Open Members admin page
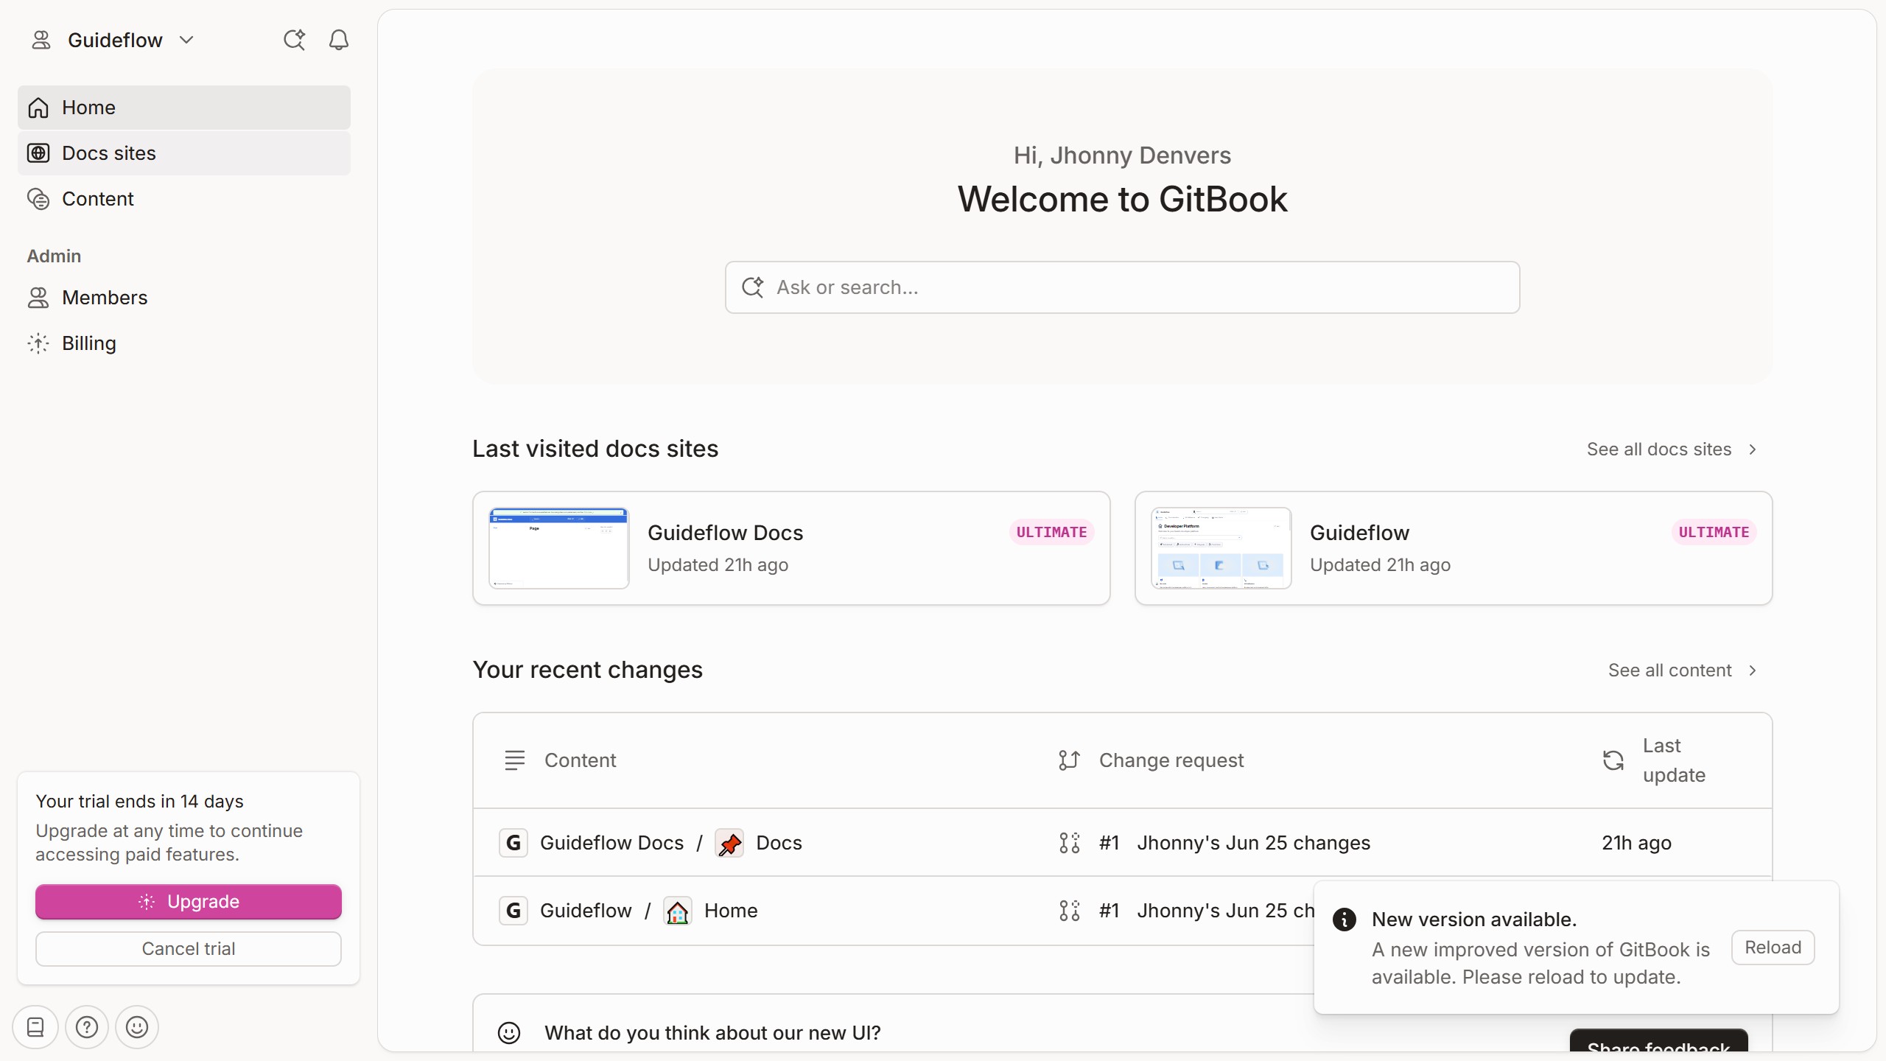The width and height of the screenshot is (1886, 1061). 184,298
